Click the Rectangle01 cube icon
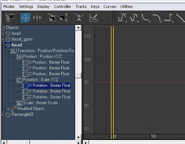 8,115
